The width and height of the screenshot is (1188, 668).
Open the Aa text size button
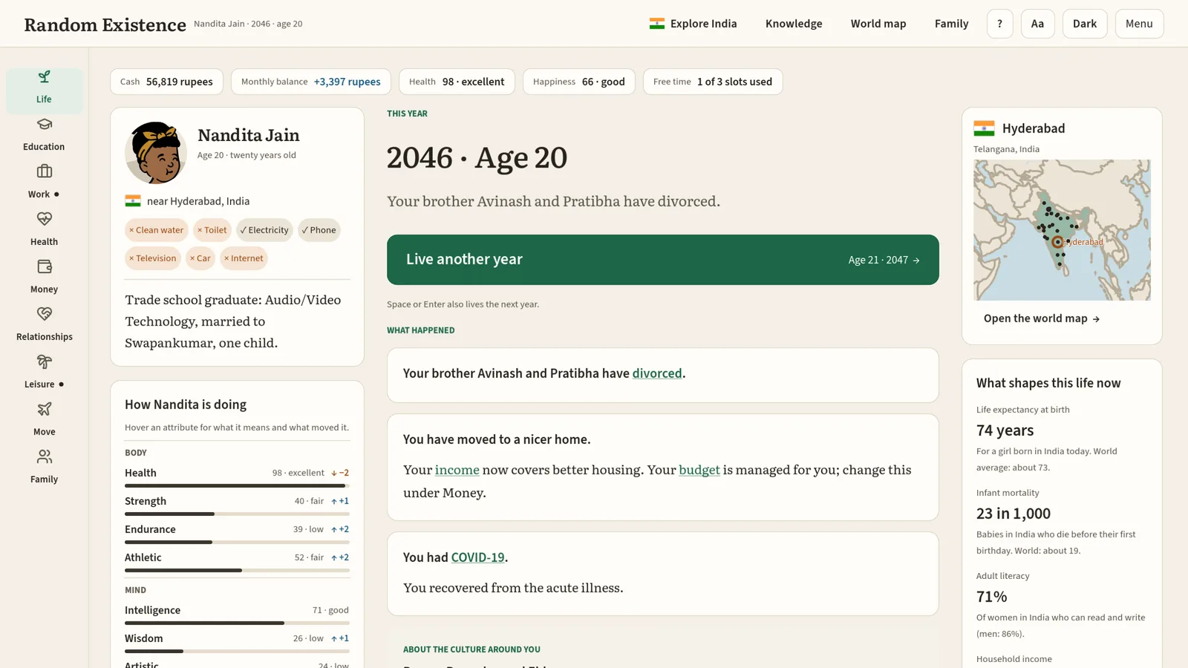coord(1037,24)
